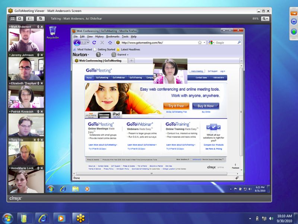
Task: Close AnneMarie Lock's webcam feed
Action: tap(42, 168)
